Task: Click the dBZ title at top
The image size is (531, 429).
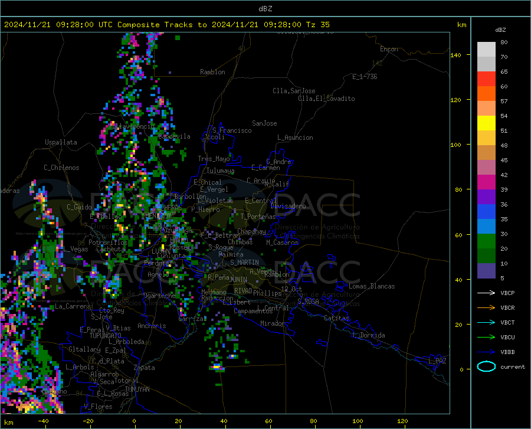Action: click(265, 9)
